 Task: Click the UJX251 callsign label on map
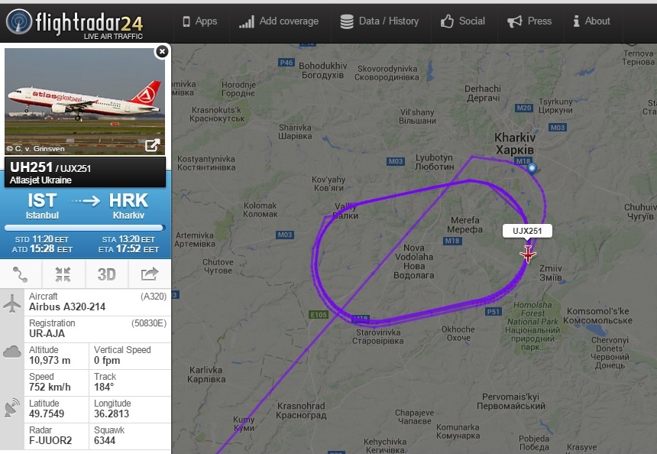point(527,231)
